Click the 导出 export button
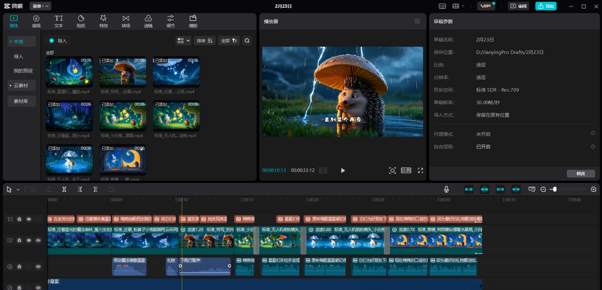Screen dimensions: 602x290 546,6
